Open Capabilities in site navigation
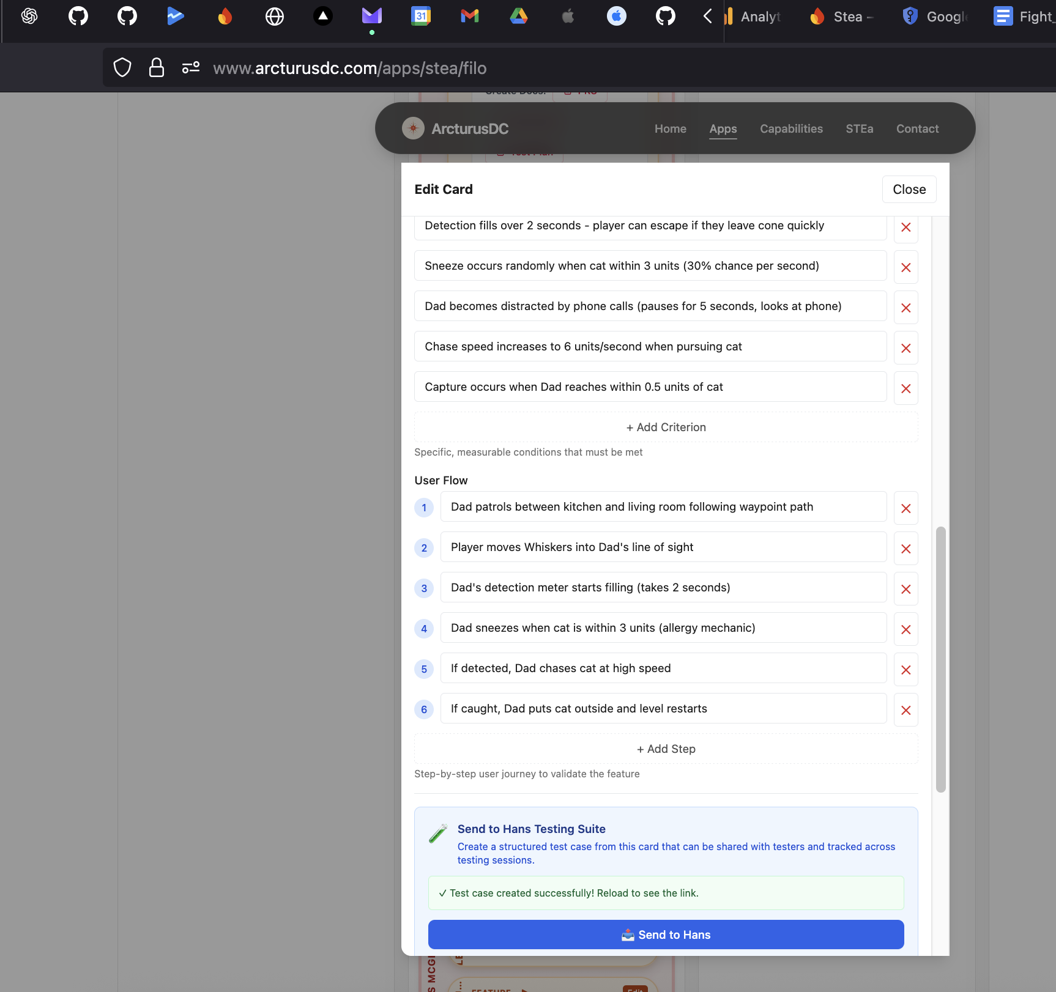 tap(792, 128)
